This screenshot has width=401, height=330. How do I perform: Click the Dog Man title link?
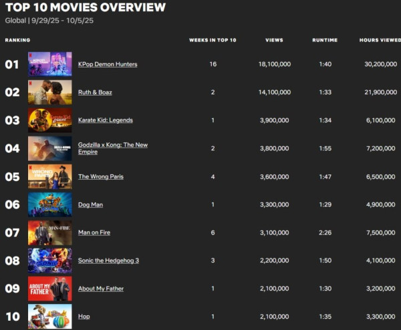[90, 204]
